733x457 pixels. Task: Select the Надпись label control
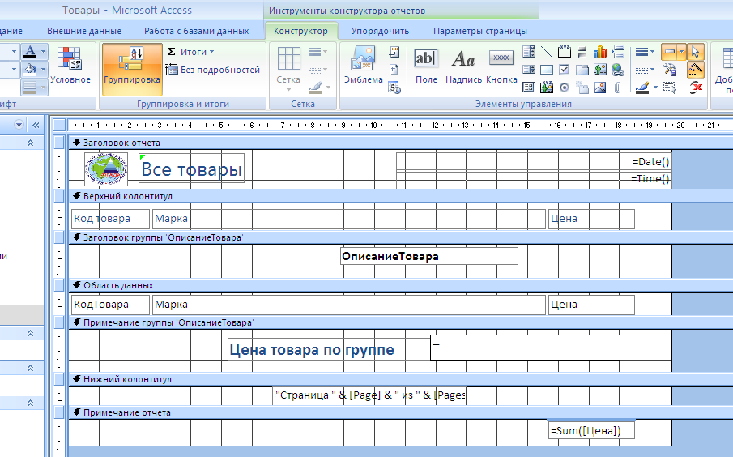point(463,66)
